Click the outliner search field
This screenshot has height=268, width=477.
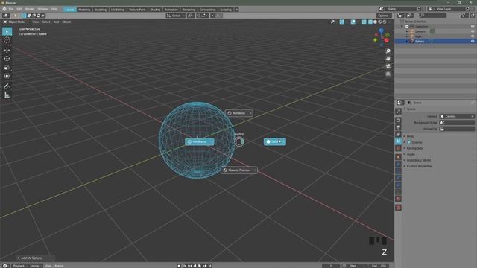click(x=432, y=15)
